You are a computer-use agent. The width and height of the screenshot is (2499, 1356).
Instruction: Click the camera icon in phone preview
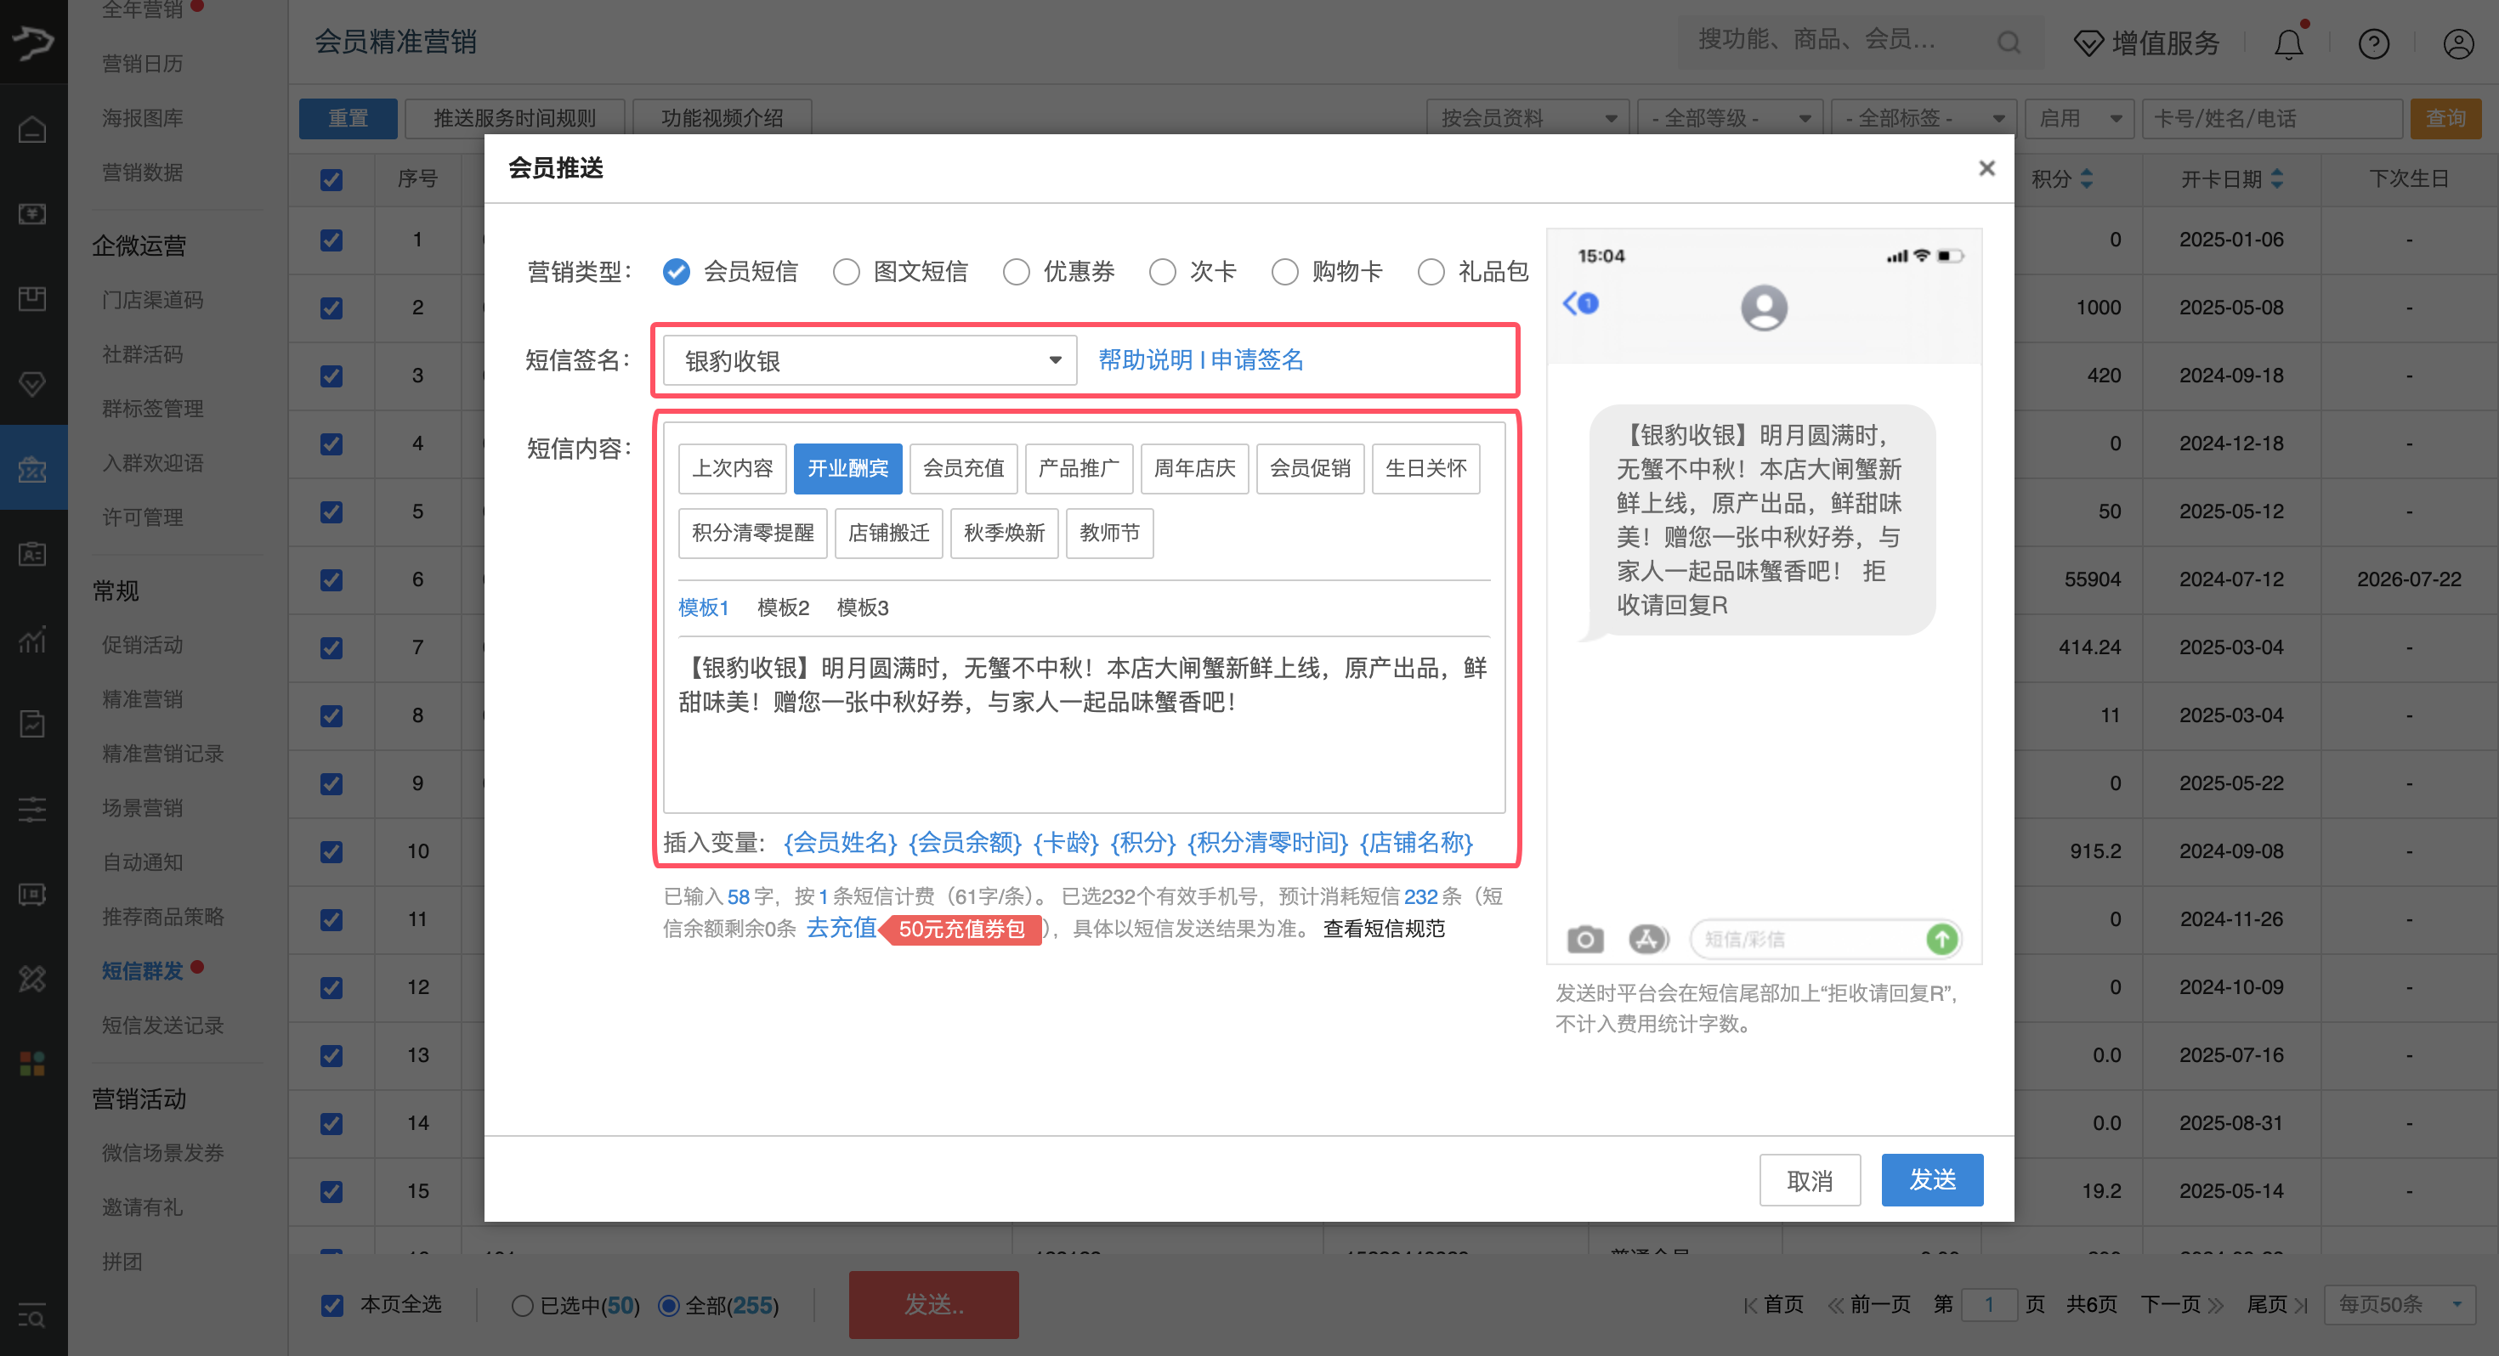(x=1585, y=939)
